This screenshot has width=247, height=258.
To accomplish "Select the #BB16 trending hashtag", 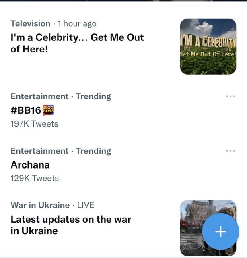I will 26,110.
